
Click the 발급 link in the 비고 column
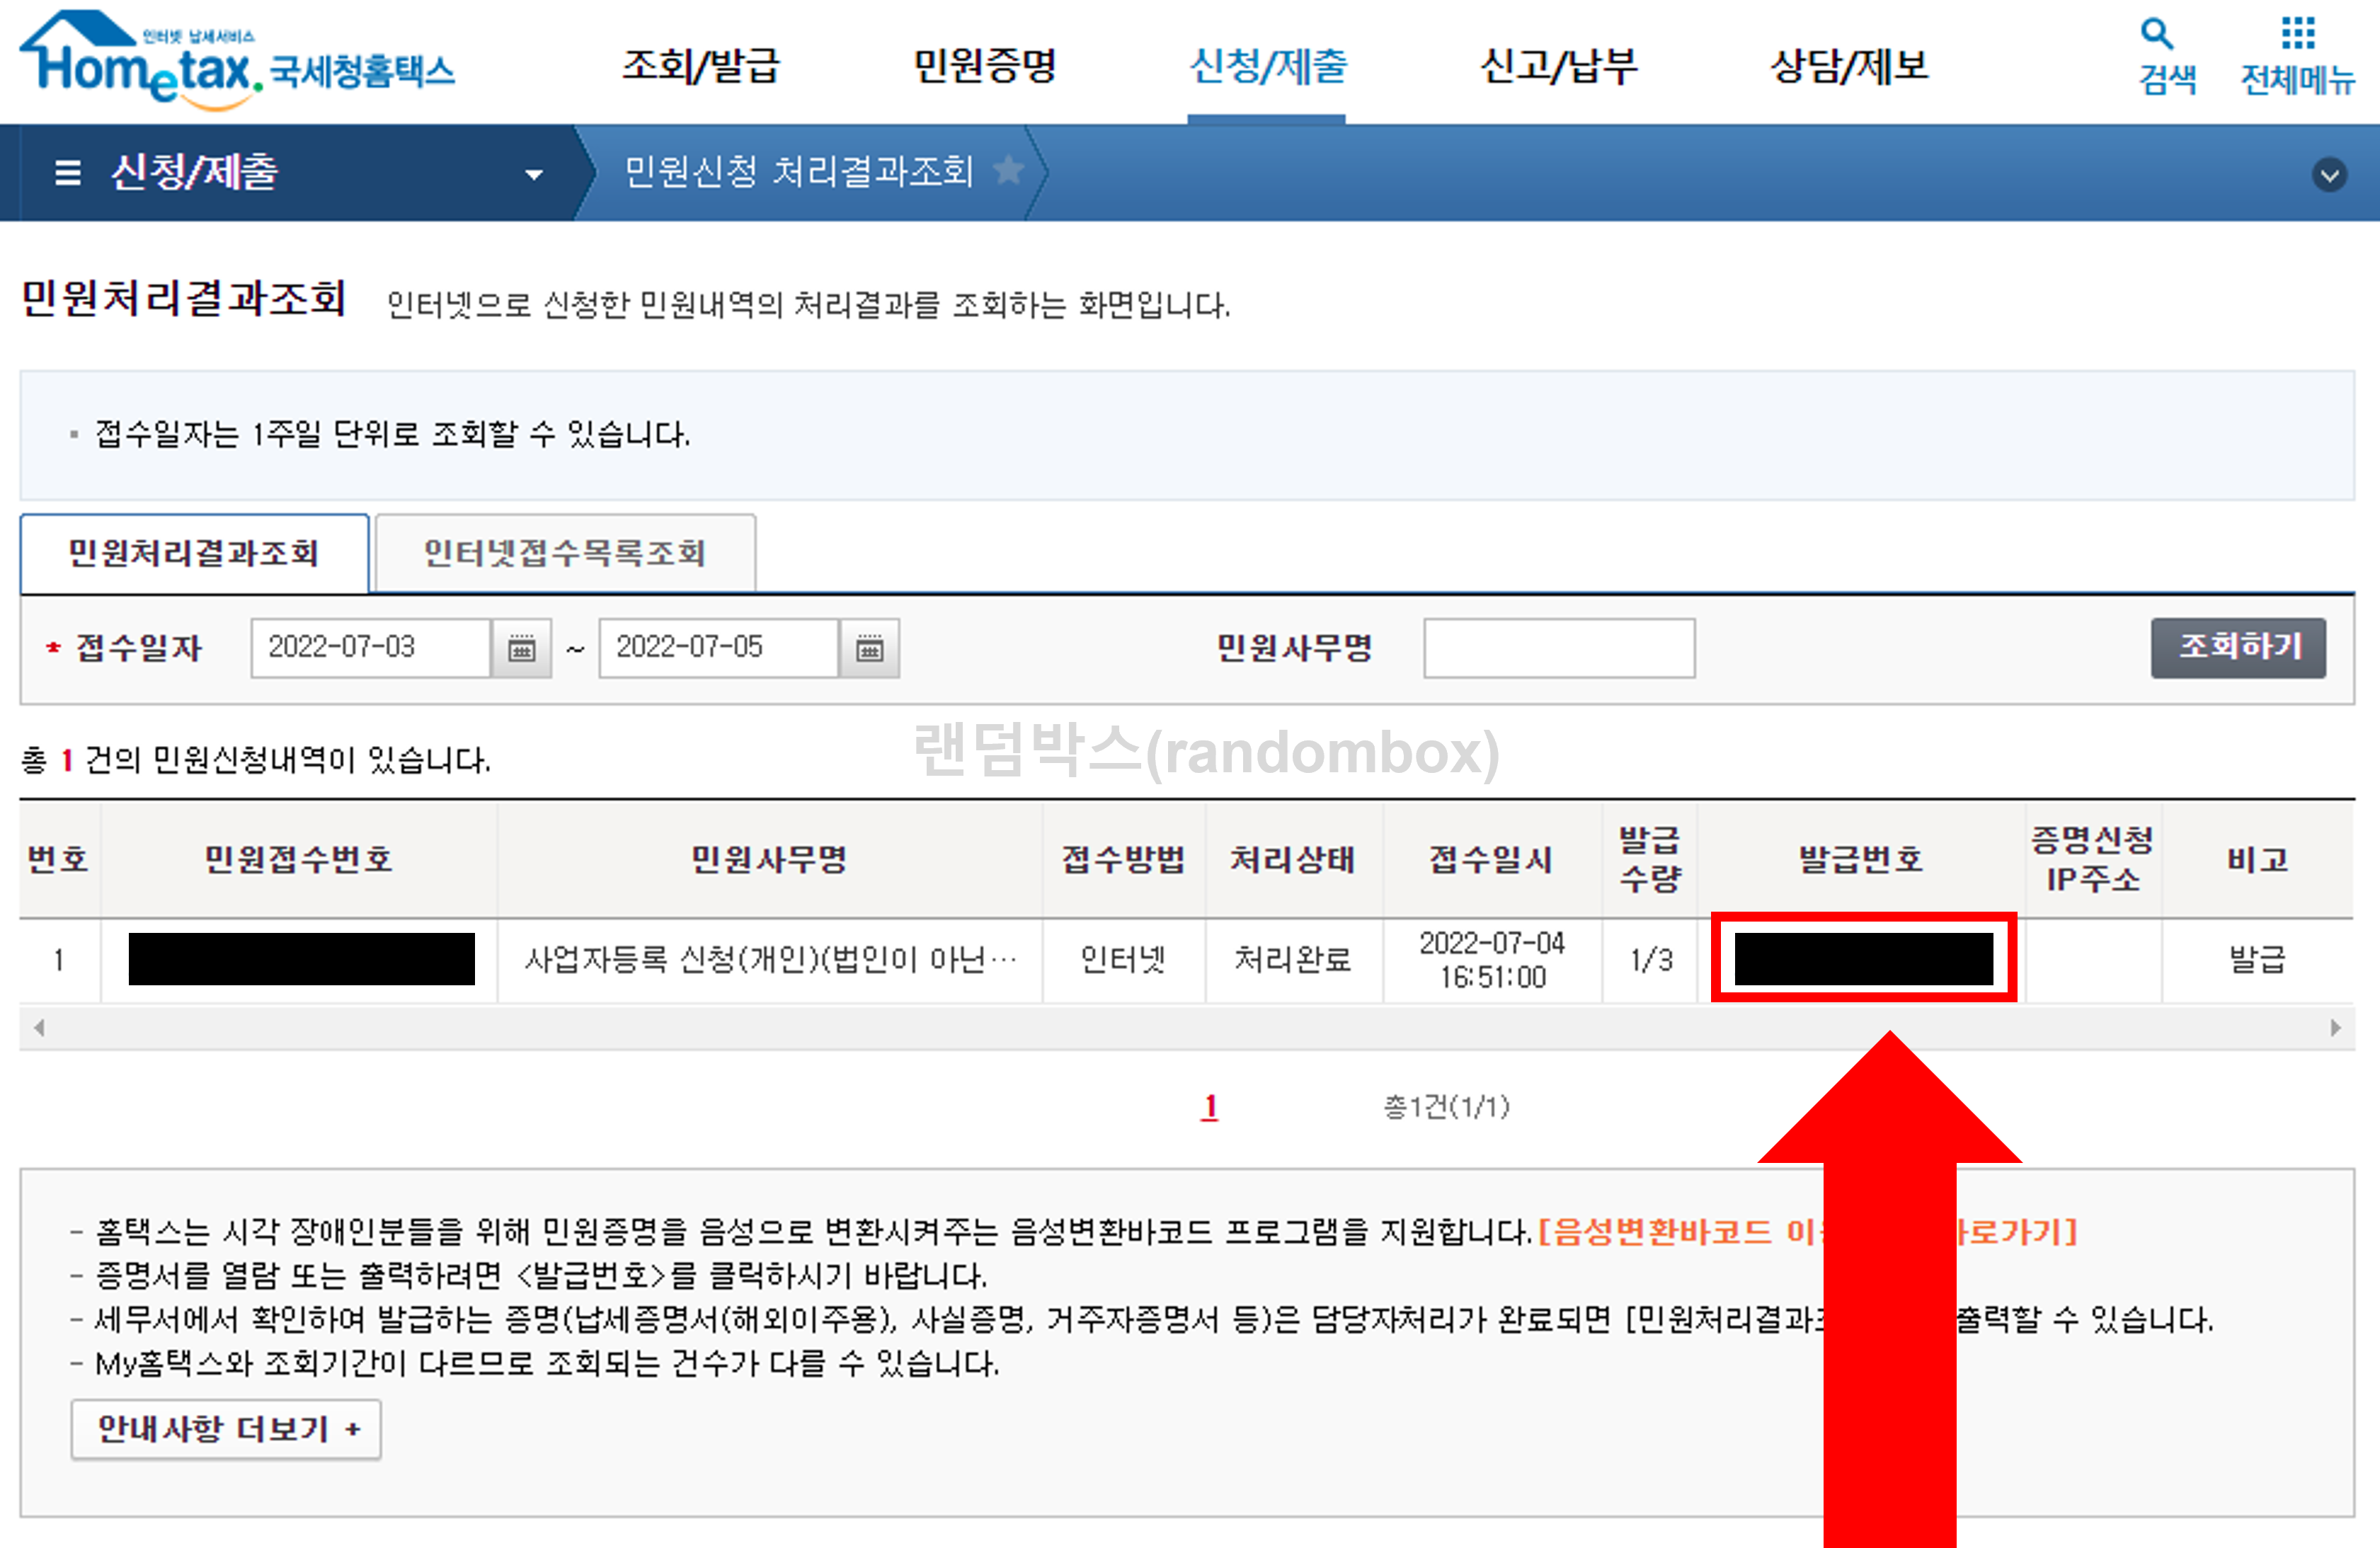pos(2256,960)
